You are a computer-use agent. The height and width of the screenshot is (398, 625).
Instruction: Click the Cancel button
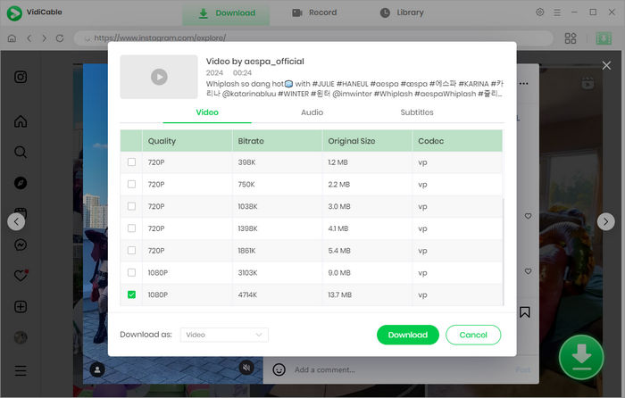point(473,335)
